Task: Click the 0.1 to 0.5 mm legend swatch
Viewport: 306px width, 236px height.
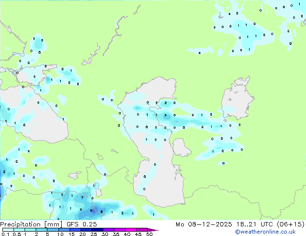Action: [x=8, y=230]
